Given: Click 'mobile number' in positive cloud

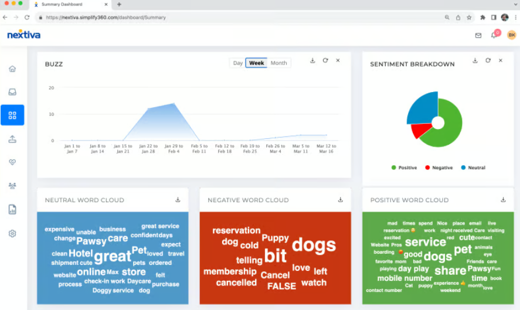Looking at the screenshot, I should [x=405, y=278].
